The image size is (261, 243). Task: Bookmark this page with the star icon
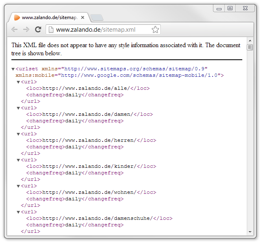155,30
